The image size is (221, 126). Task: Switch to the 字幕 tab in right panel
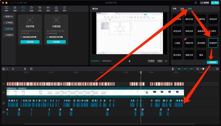[x=175, y=9]
